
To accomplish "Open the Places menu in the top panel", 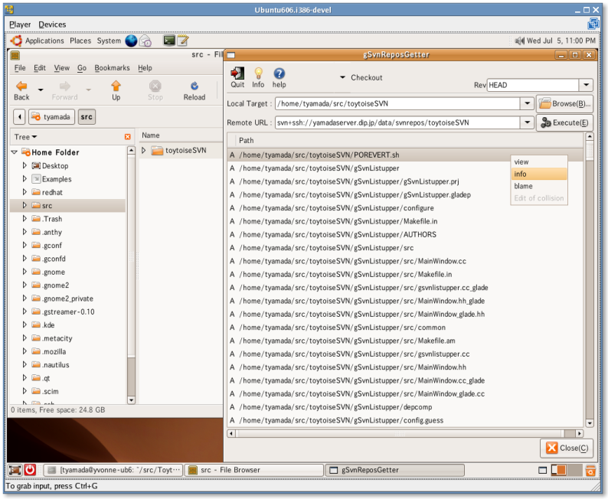I will click(80, 41).
